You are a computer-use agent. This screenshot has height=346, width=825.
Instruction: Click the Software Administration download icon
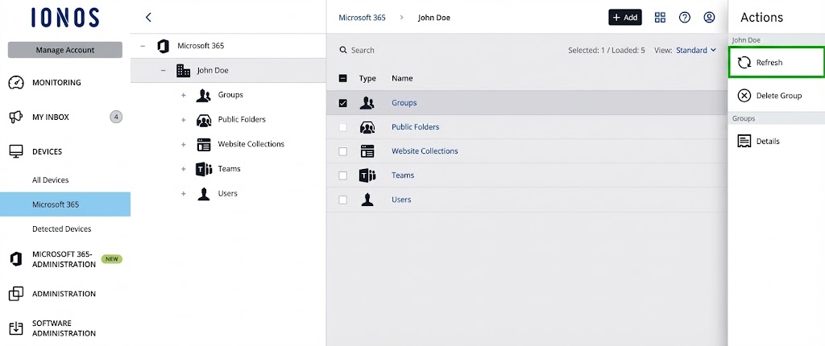tap(16, 328)
